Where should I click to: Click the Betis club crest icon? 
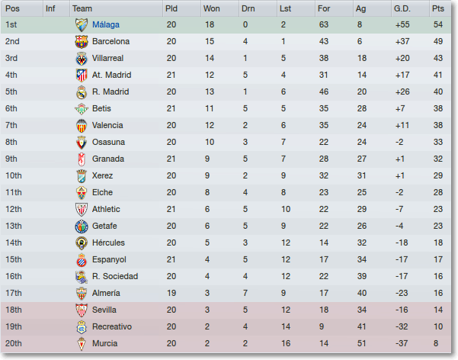click(x=81, y=108)
